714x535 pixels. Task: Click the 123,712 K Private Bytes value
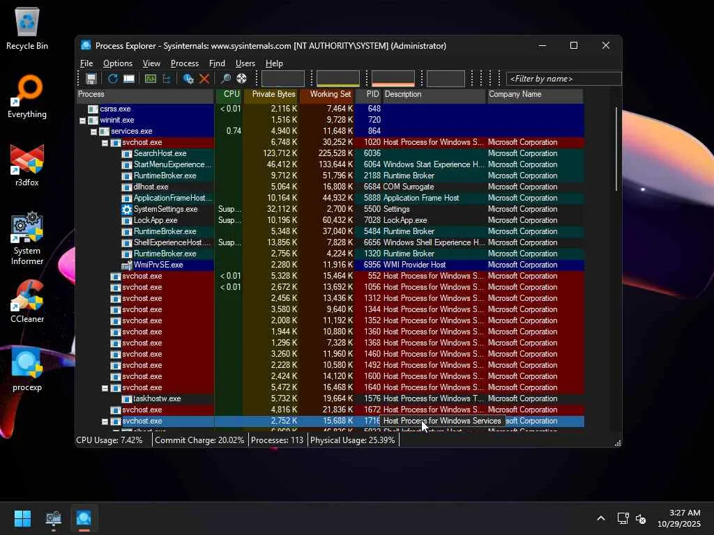(x=280, y=153)
